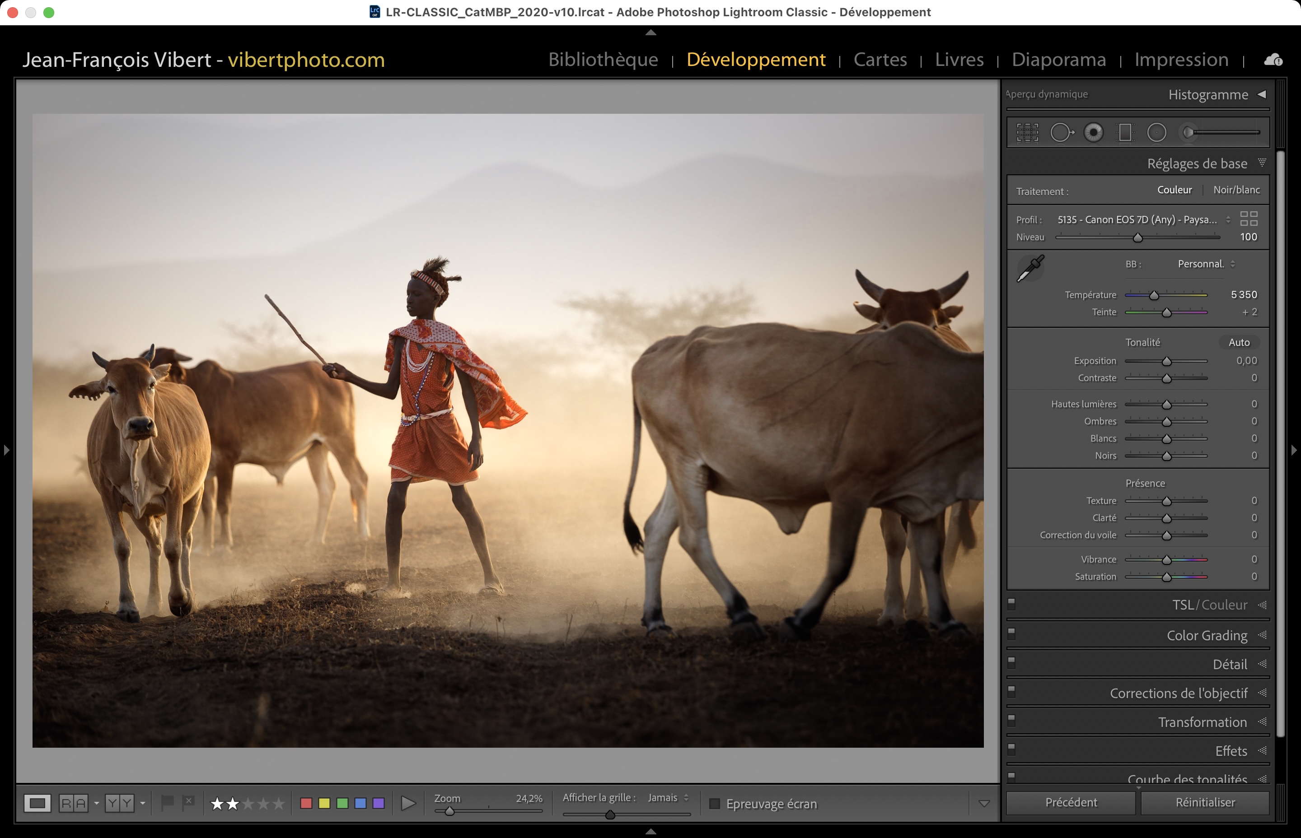The height and width of the screenshot is (838, 1301).
Task: Click the Réinitialiser button
Action: click(1205, 803)
